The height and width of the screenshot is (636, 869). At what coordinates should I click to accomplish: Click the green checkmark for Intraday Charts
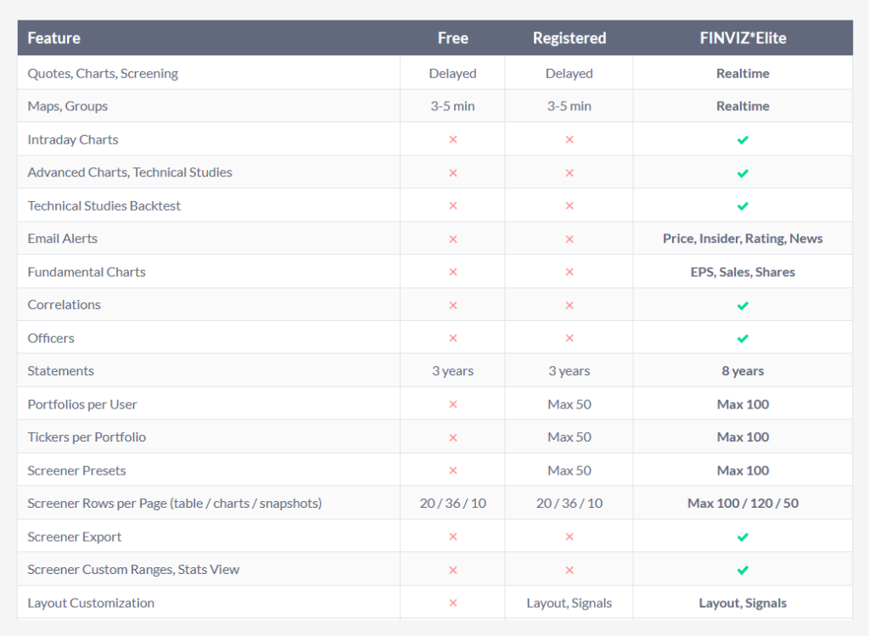[x=743, y=139]
